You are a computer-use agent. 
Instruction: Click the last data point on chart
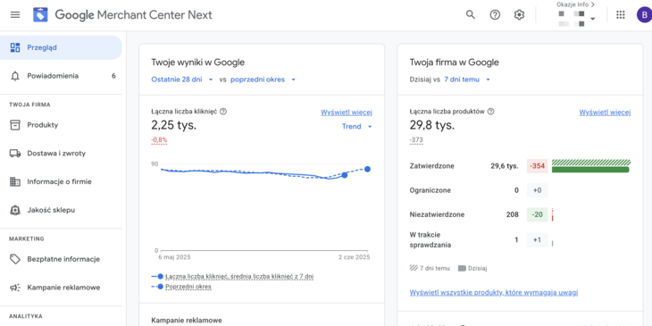coord(368,169)
